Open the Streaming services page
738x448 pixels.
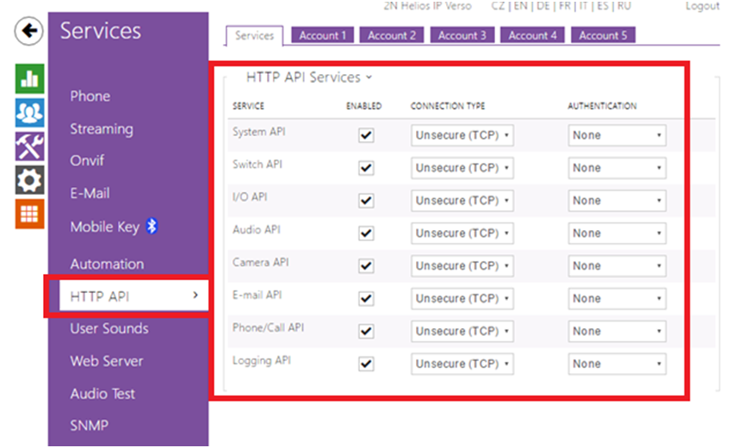(102, 129)
